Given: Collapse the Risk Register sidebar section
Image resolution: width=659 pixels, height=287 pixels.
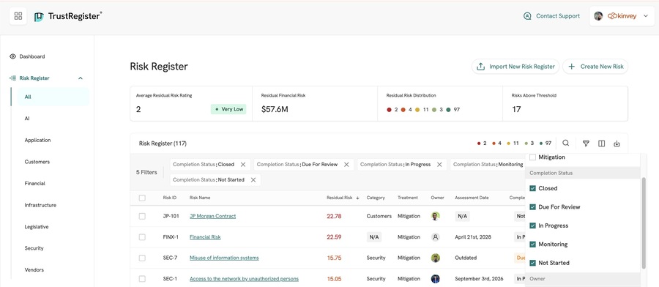Looking at the screenshot, I should coord(81,78).
